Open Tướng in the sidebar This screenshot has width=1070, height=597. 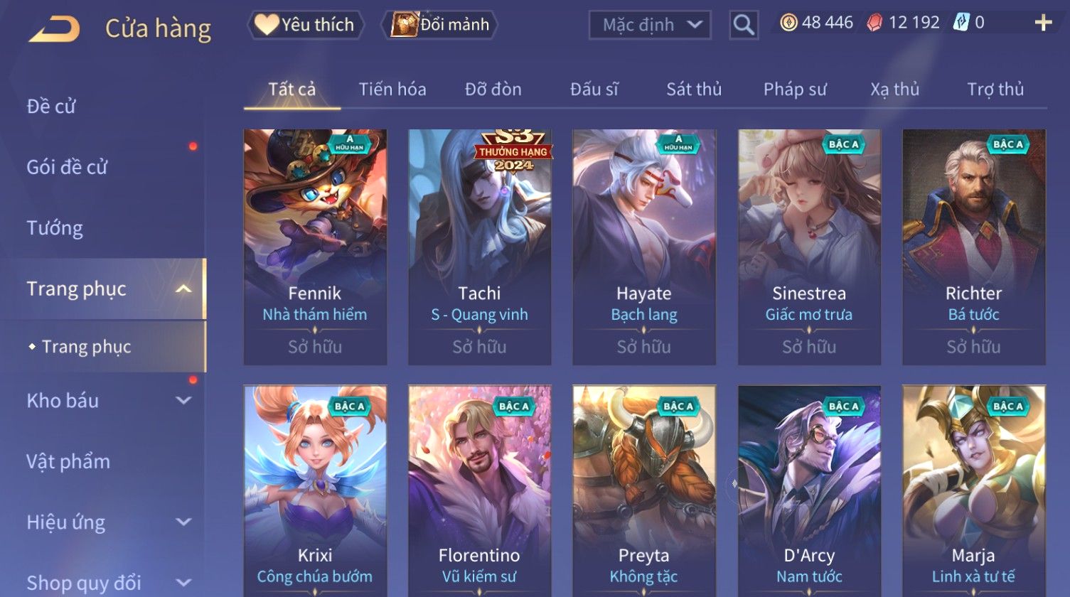[55, 228]
